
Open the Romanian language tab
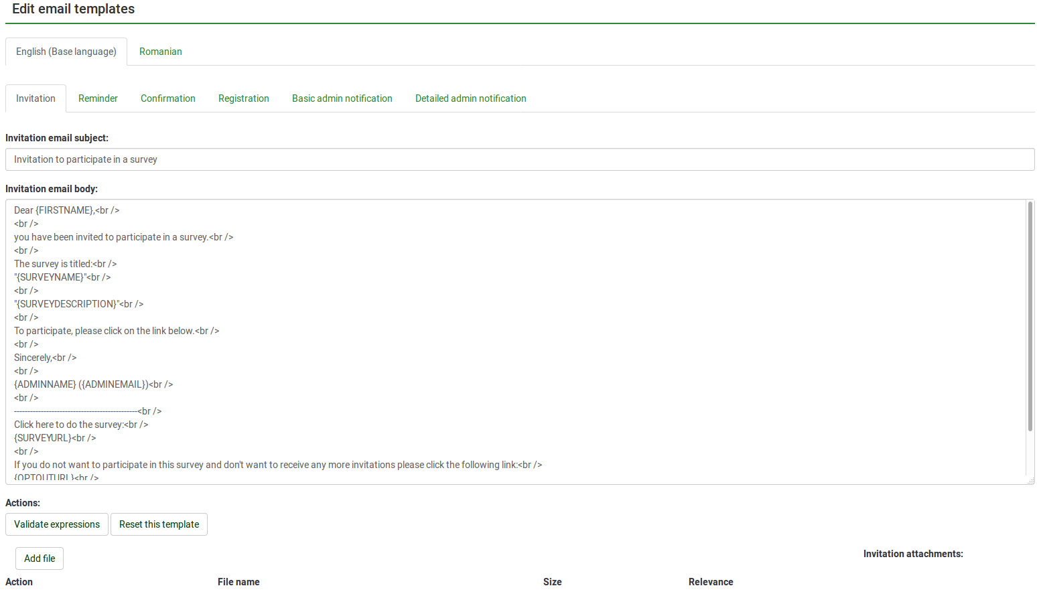pyautogui.click(x=161, y=52)
